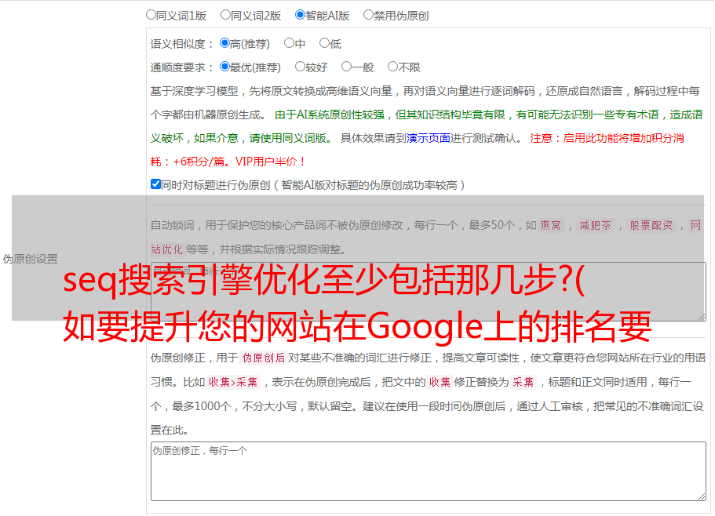This screenshot has height=516, width=715.
Task: Click the 通顺度要求 label
Action: tap(182, 68)
